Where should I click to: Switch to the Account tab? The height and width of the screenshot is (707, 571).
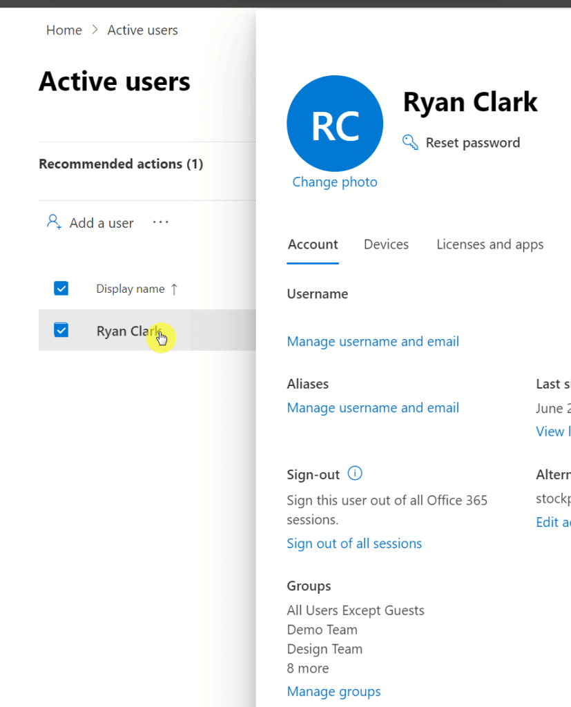click(x=313, y=244)
